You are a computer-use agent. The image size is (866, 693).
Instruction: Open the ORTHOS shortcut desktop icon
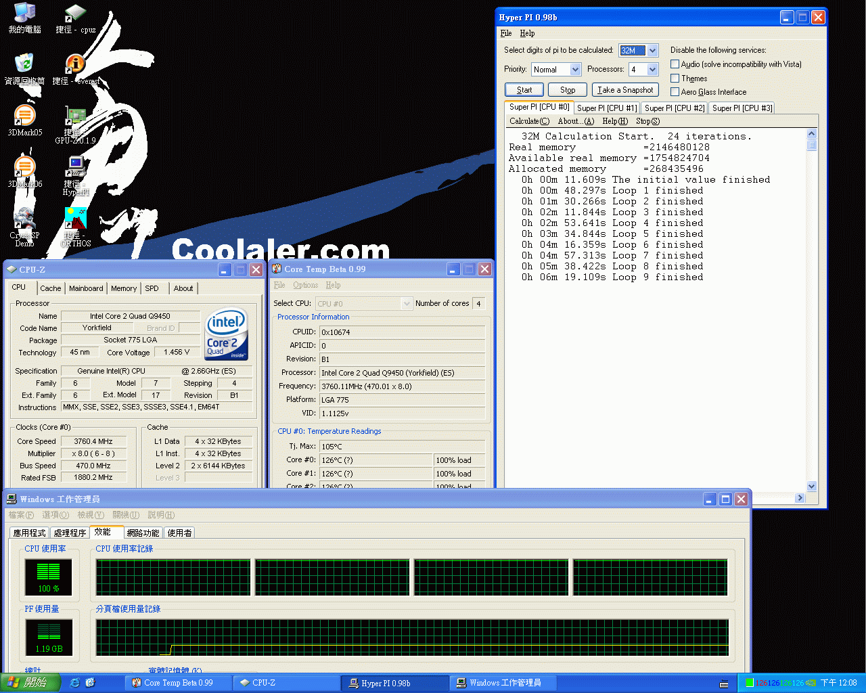click(75, 227)
